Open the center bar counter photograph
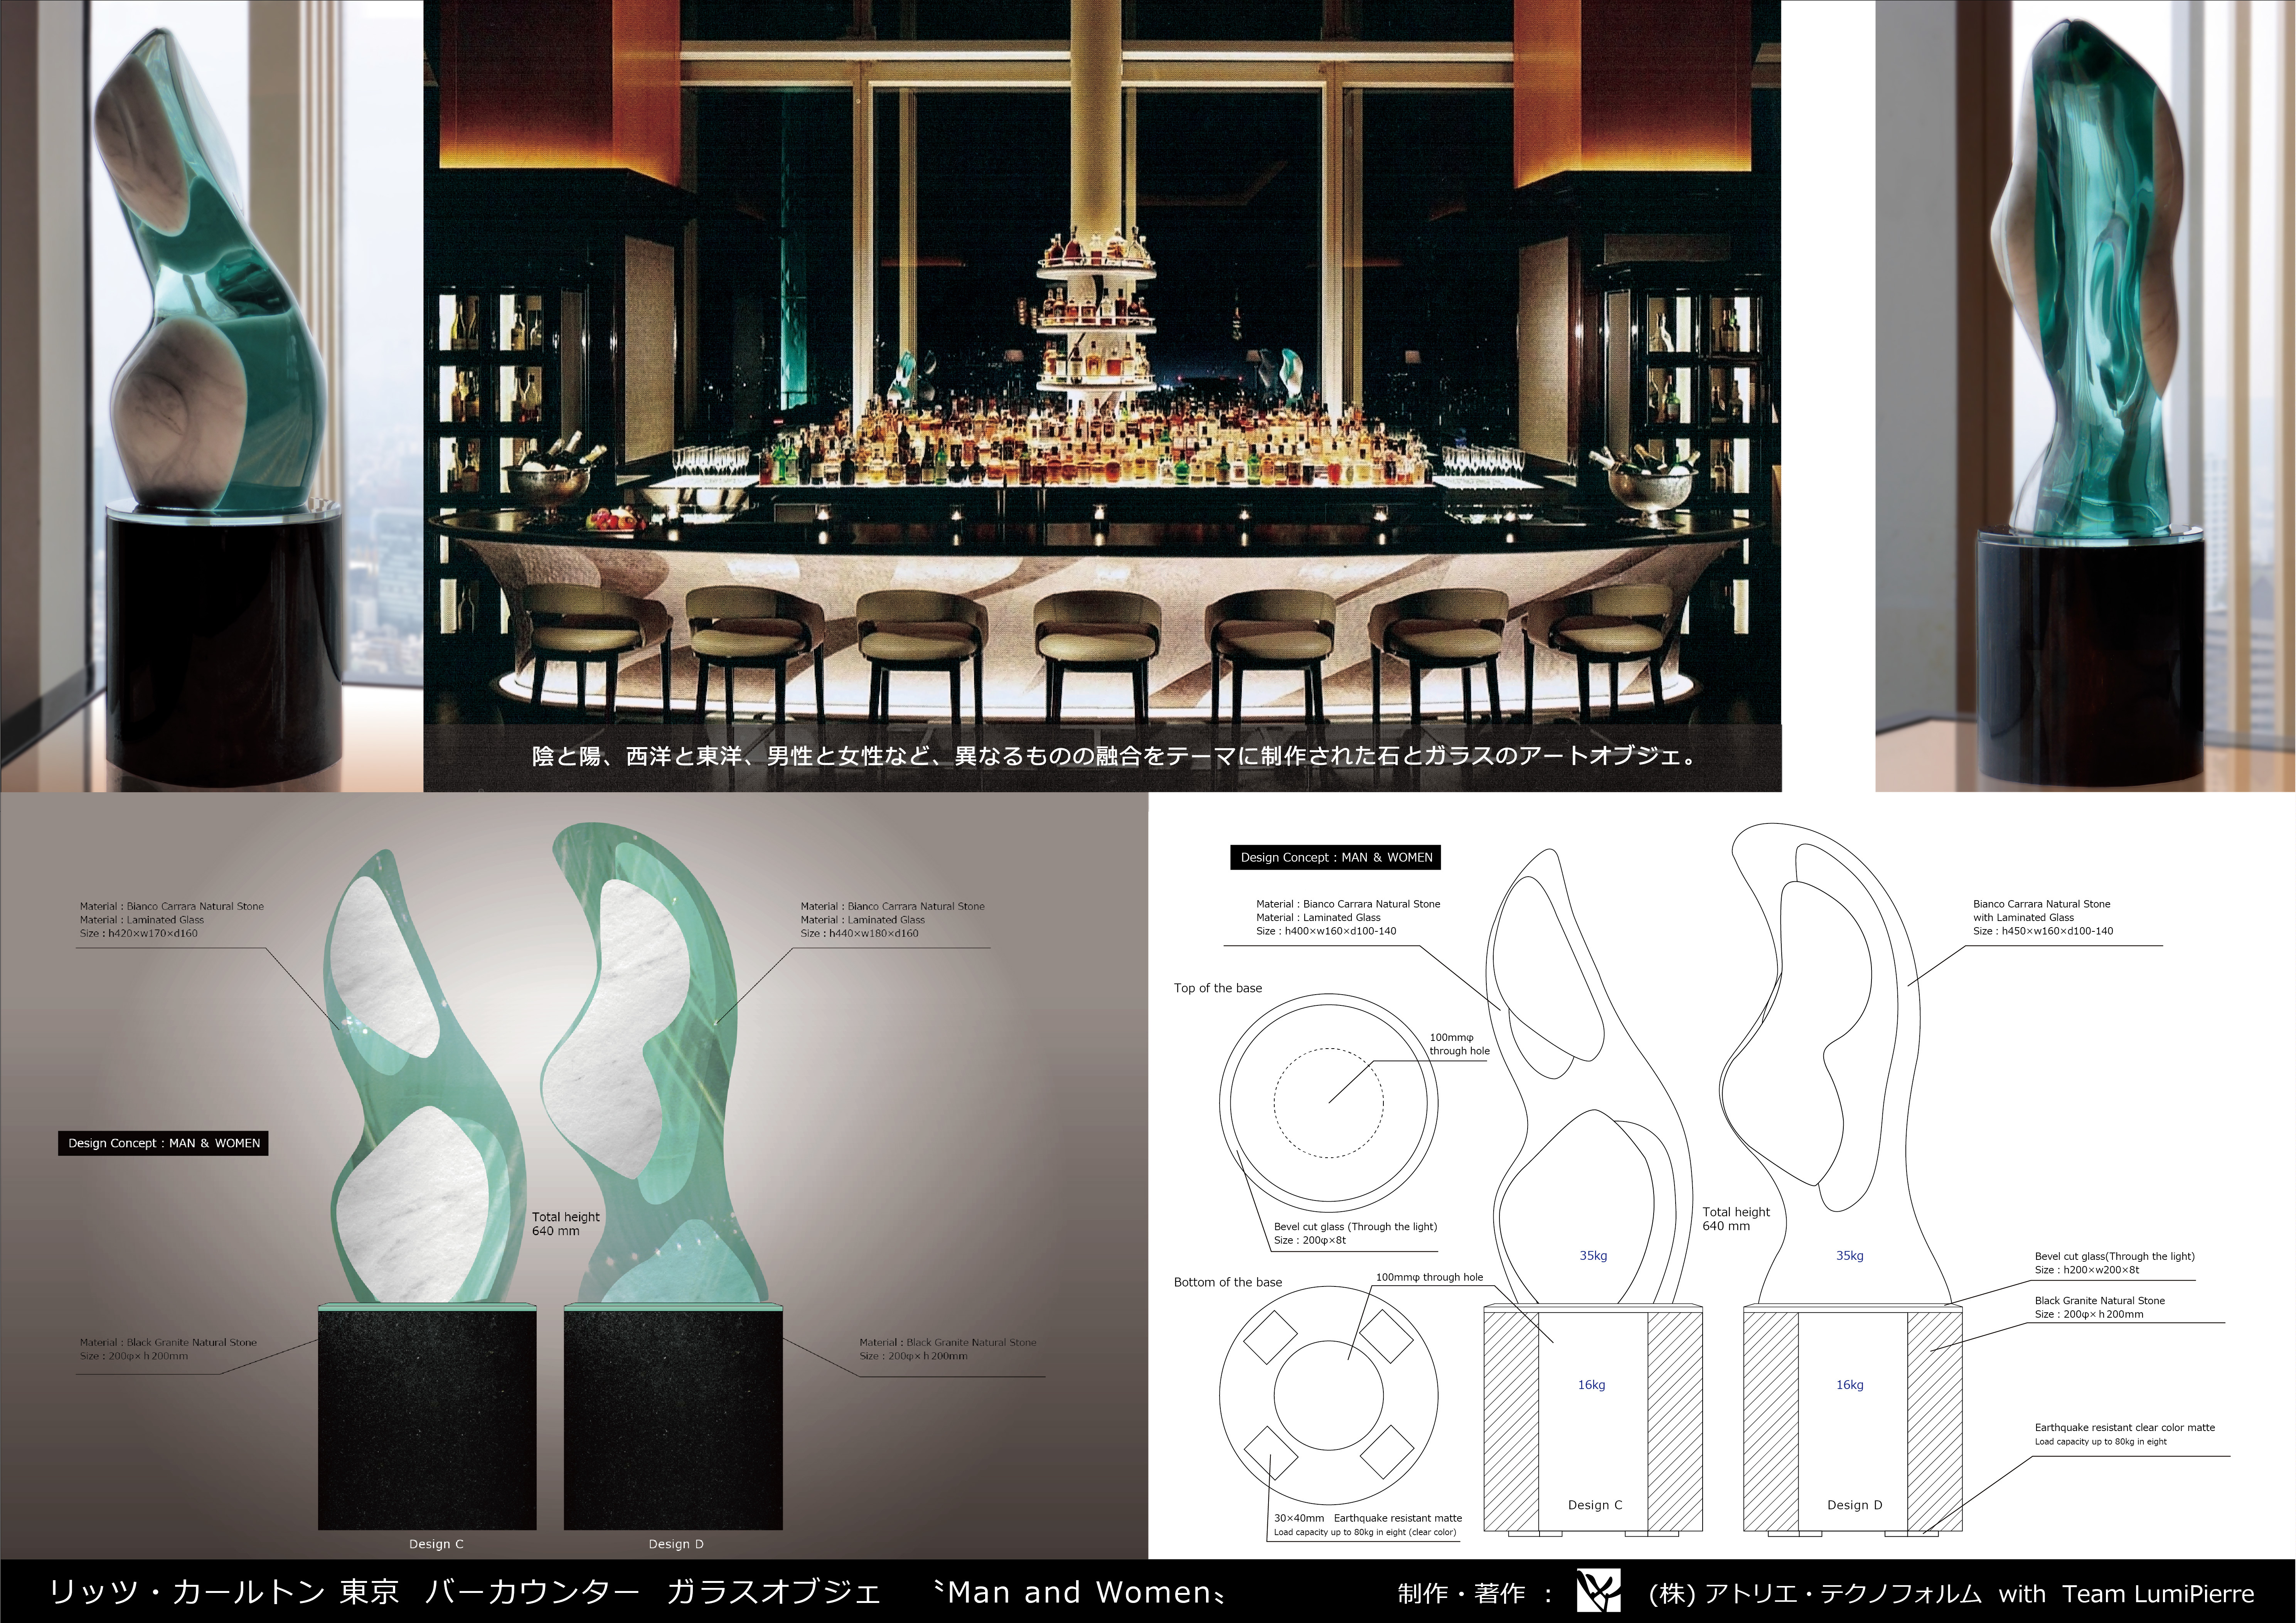2296x1623 pixels. pyautogui.click(x=1102, y=396)
